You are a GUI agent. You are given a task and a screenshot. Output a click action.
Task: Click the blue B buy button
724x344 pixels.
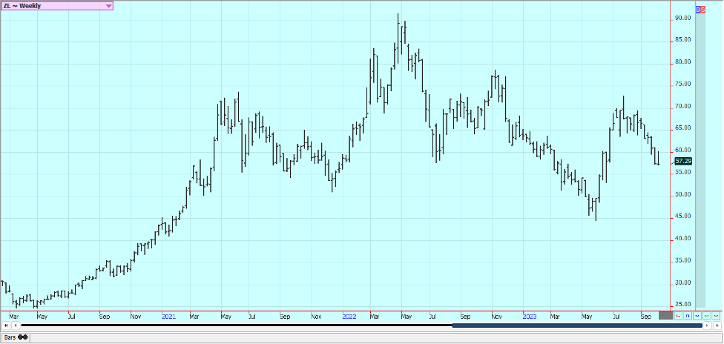(x=698, y=9)
